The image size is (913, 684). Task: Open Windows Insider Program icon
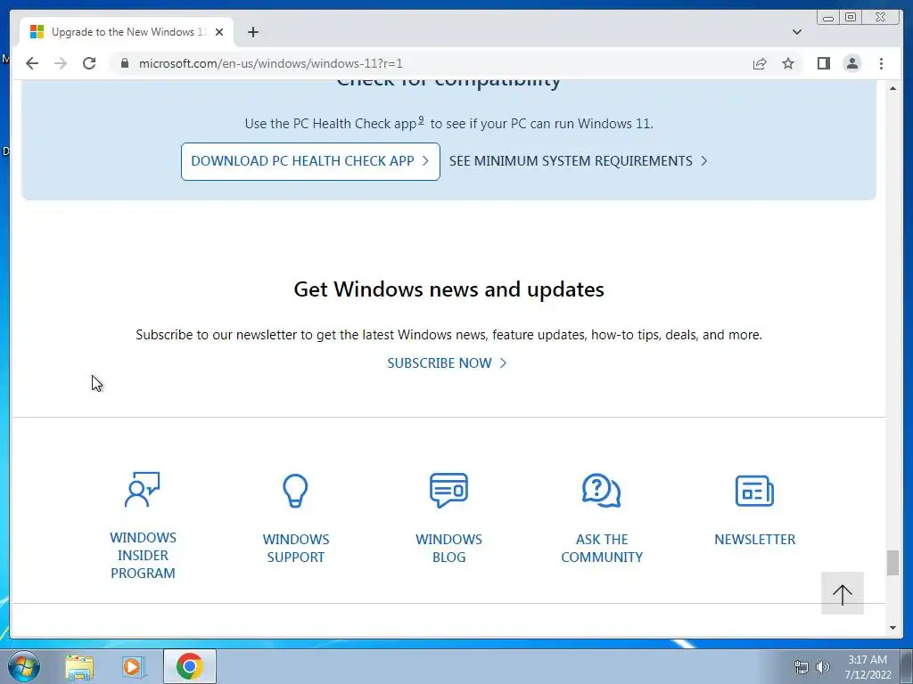(143, 489)
